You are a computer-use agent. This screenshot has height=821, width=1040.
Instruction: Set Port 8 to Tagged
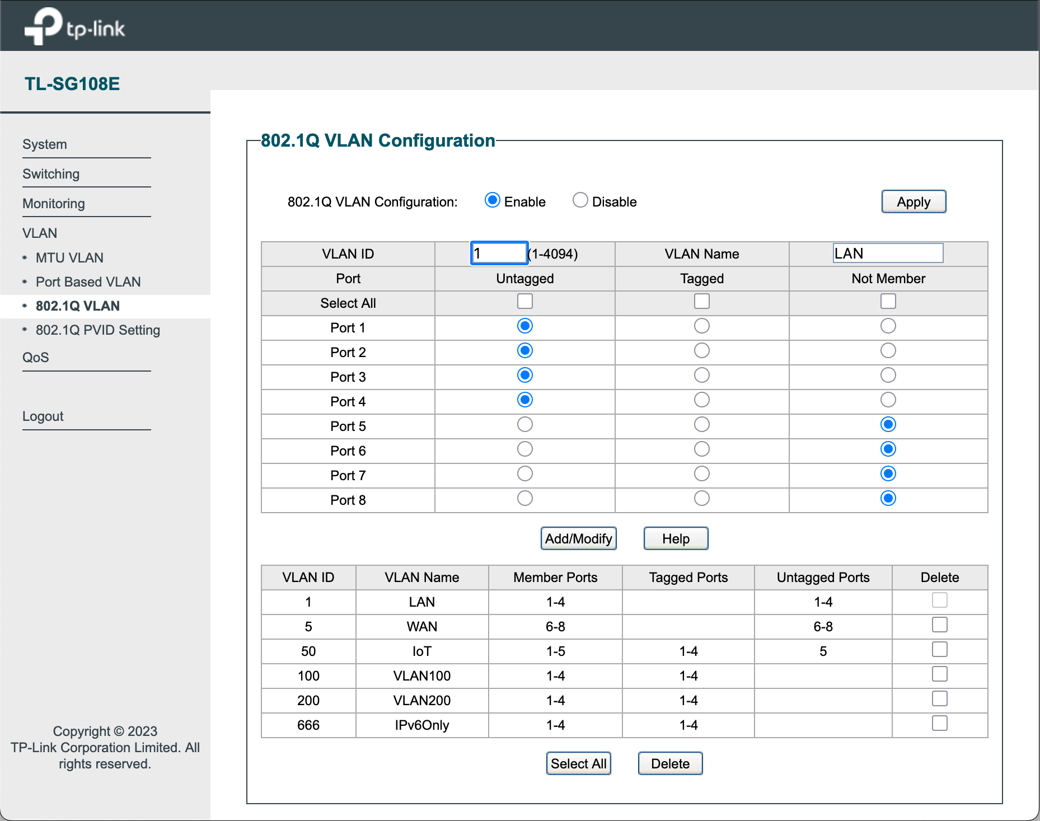(x=702, y=499)
